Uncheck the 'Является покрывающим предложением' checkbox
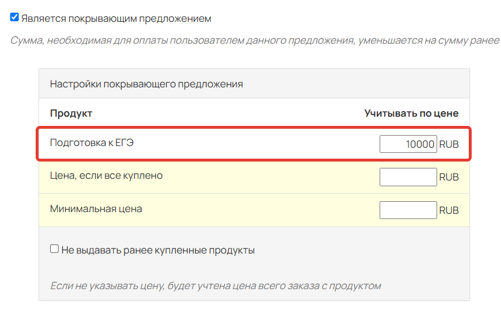This screenshot has width=501, height=311. 14,17
